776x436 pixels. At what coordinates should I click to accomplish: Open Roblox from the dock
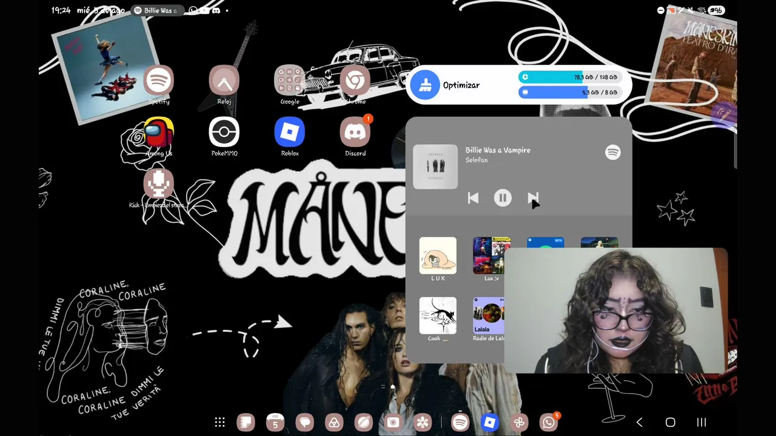coord(490,423)
